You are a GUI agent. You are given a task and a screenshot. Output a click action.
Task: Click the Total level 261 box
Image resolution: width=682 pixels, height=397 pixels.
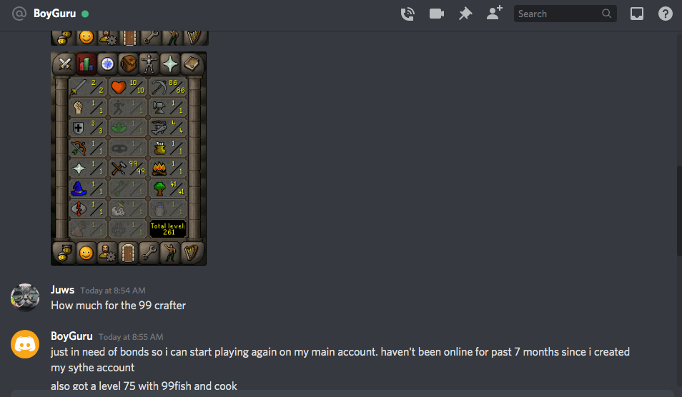(168, 228)
